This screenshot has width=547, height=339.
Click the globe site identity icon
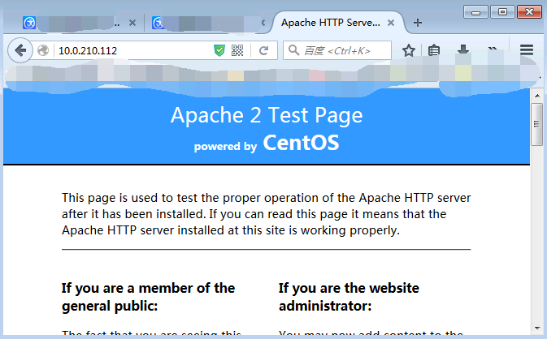click(43, 50)
